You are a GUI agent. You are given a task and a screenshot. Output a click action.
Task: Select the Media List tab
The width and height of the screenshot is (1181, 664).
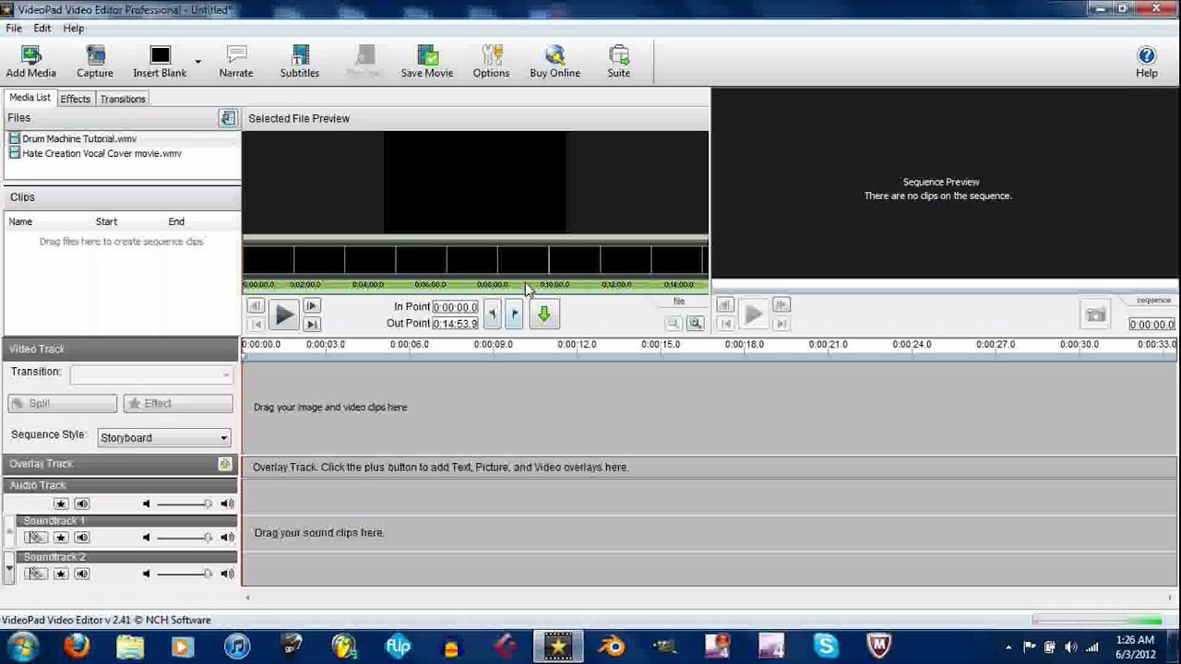30,98
